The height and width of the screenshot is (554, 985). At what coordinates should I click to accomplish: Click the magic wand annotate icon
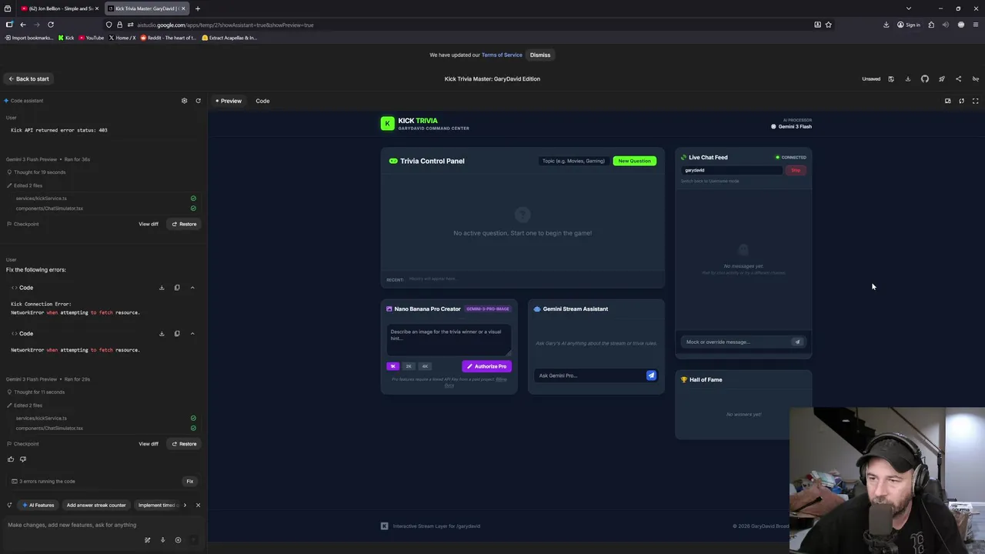[x=147, y=540]
